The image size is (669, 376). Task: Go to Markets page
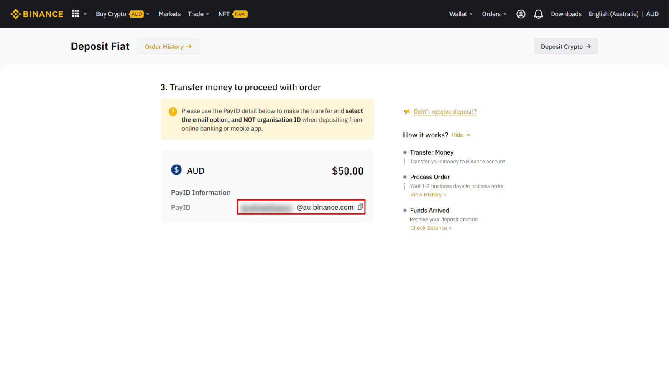pos(169,14)
